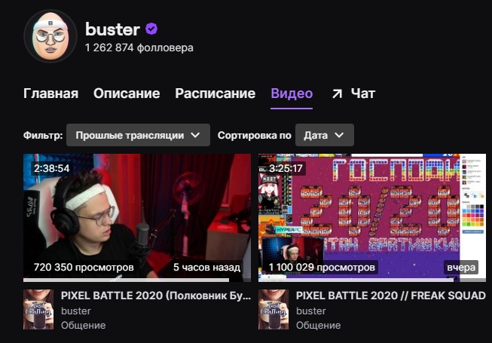Click the first video's watched progress bar
492x343 pixels.
click(x=126, y=280)
